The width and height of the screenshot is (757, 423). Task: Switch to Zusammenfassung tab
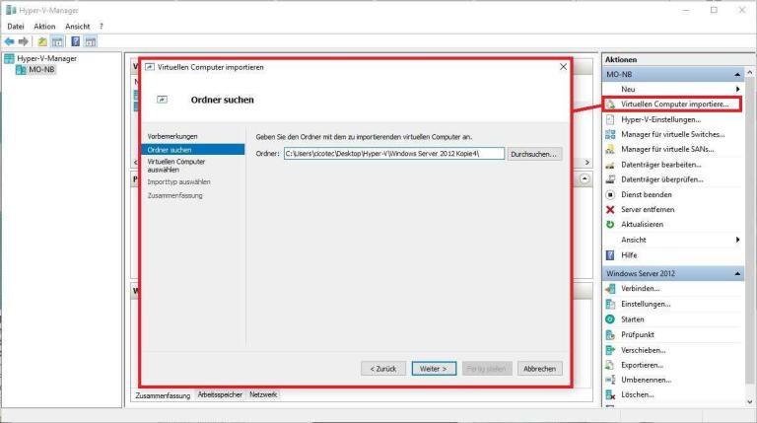point(163,395)
